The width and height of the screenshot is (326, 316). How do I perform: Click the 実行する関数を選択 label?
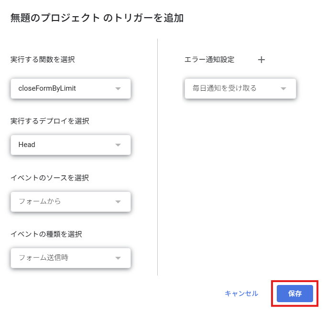pos(43,59)
